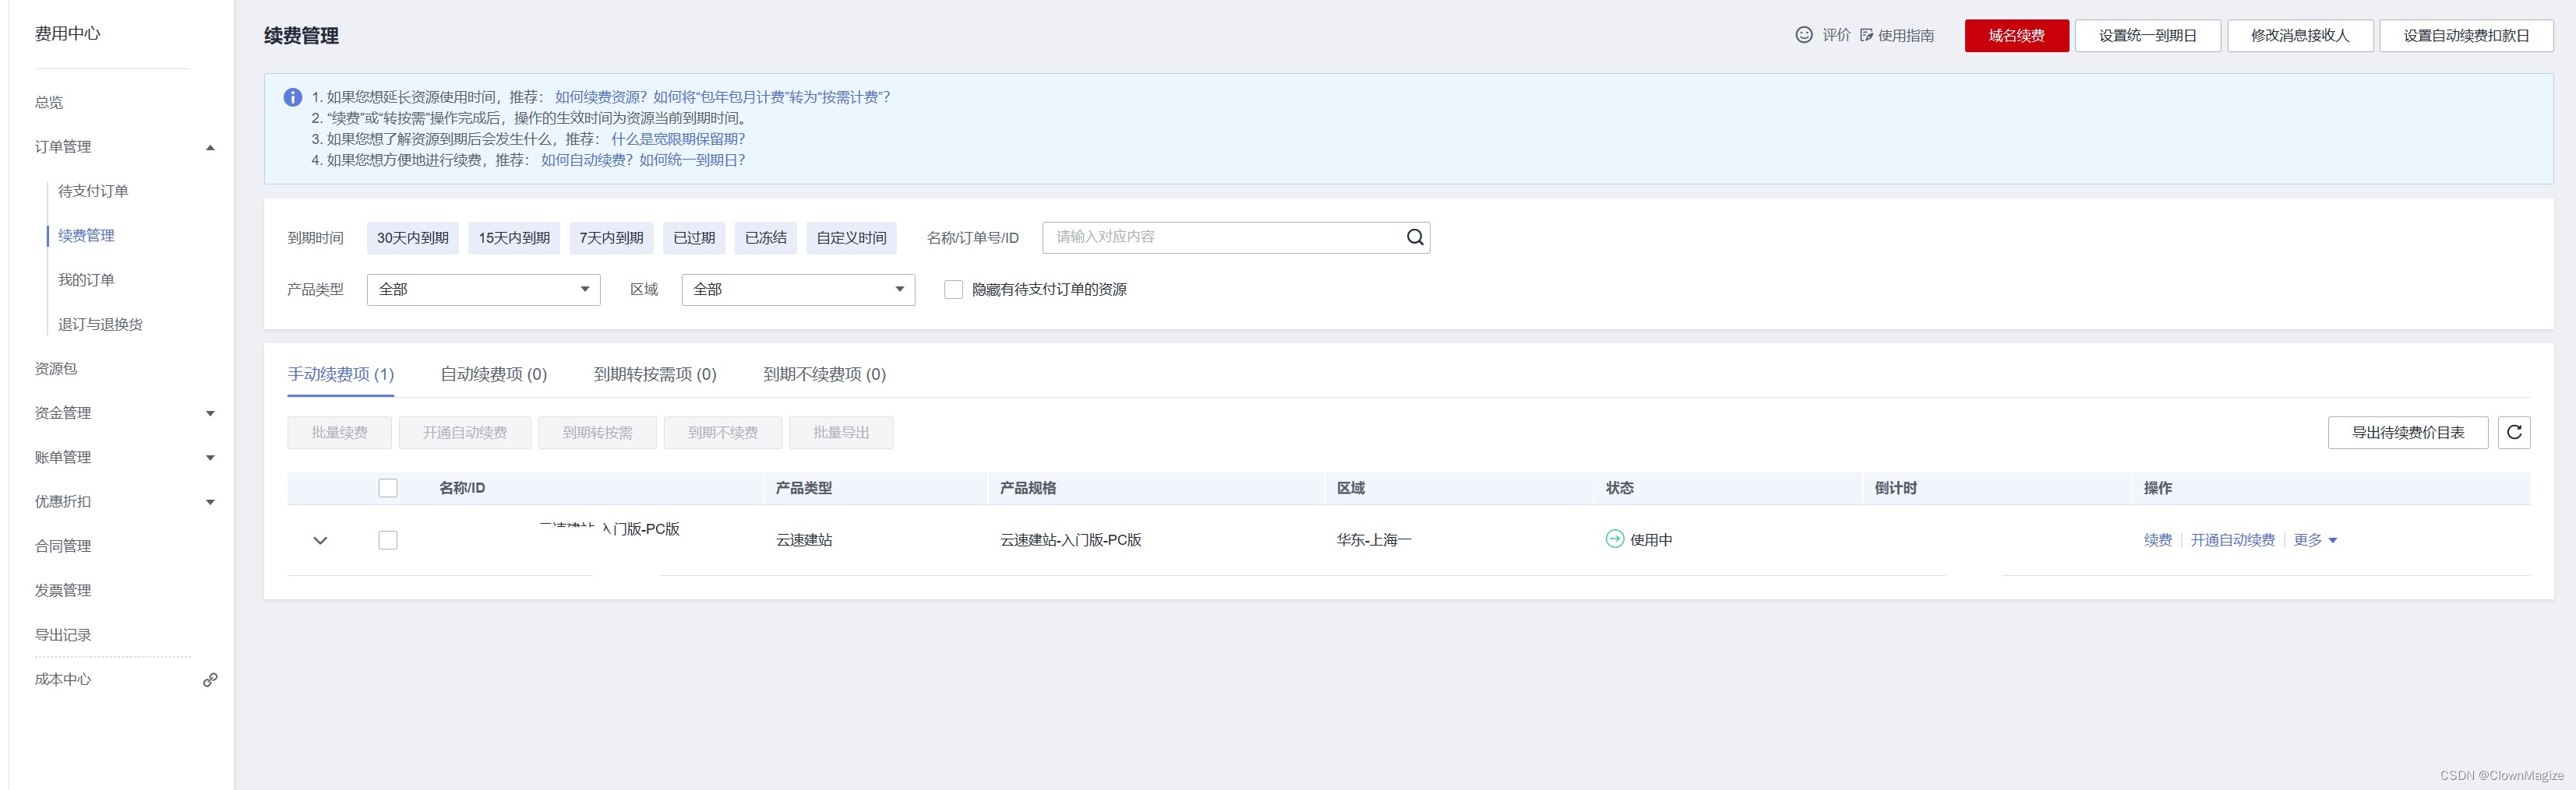
Task: Click the 到期不续费 button
Action: pyautogui.click(x=723, y=433)
